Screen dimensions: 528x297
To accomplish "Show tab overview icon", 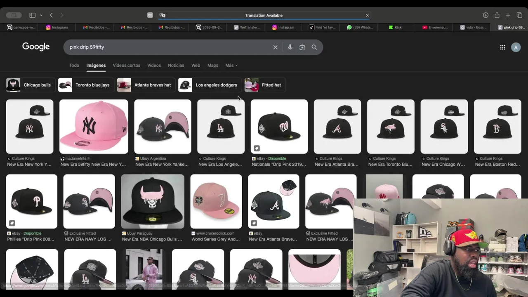I will pos(519,15).
